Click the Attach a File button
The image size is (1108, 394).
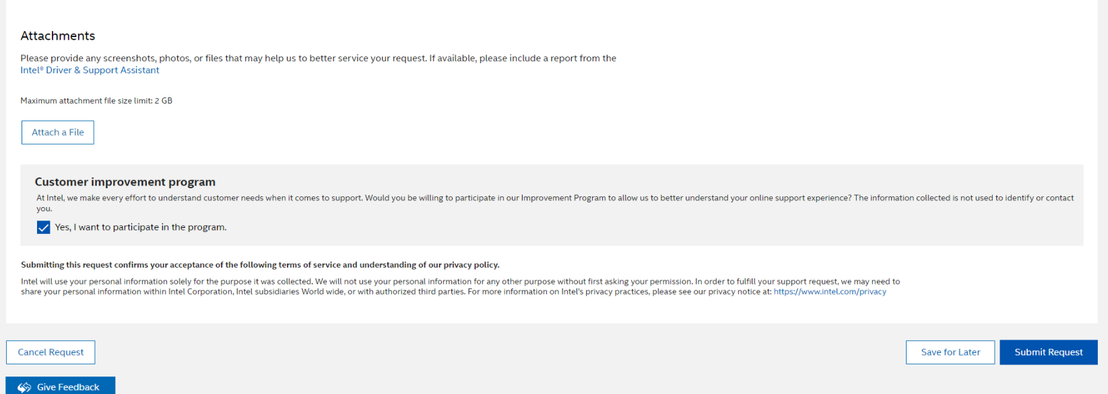[58, 132]
